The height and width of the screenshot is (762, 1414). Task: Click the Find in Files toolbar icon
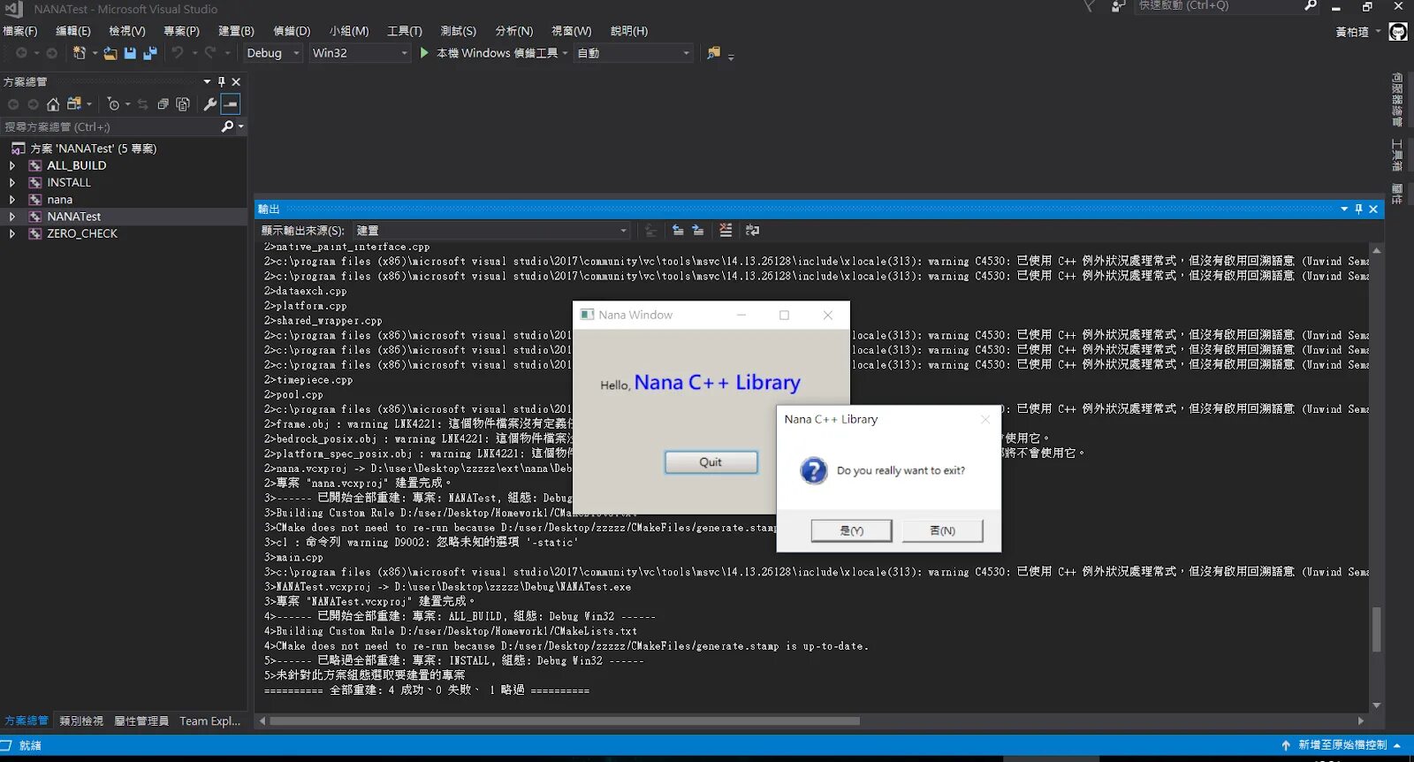(x=714, y=53)
